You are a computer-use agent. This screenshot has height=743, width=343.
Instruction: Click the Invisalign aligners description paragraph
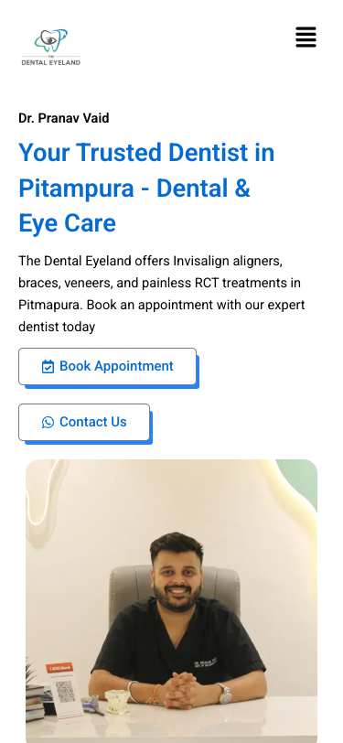(x=162, y=294)
